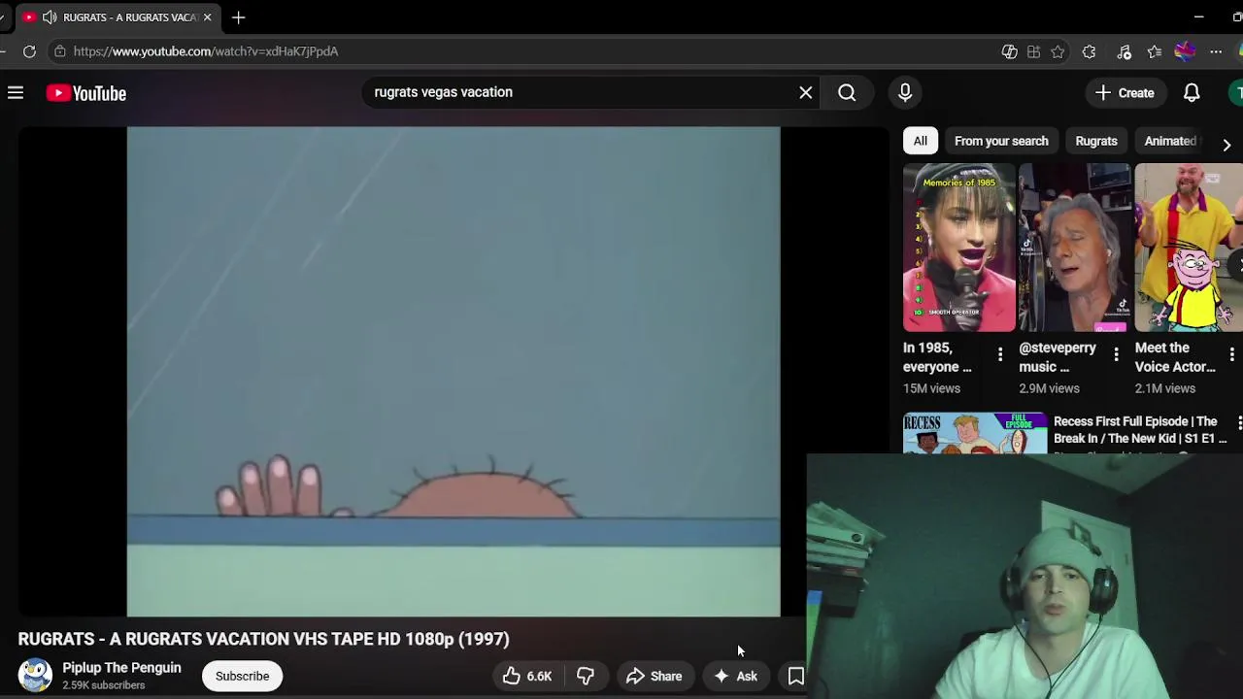Click the Rugrats video player
The height and width of the screenshot is (699, 1243).
[x=453, y=372]
